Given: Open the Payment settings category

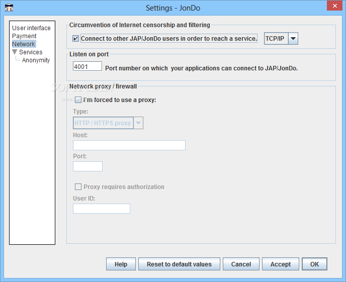Looking at the screenshot, I should pos(24,36).
